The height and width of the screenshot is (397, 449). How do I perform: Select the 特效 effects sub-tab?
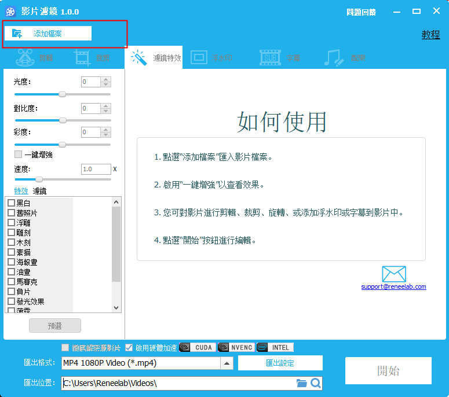click(21, 191)
